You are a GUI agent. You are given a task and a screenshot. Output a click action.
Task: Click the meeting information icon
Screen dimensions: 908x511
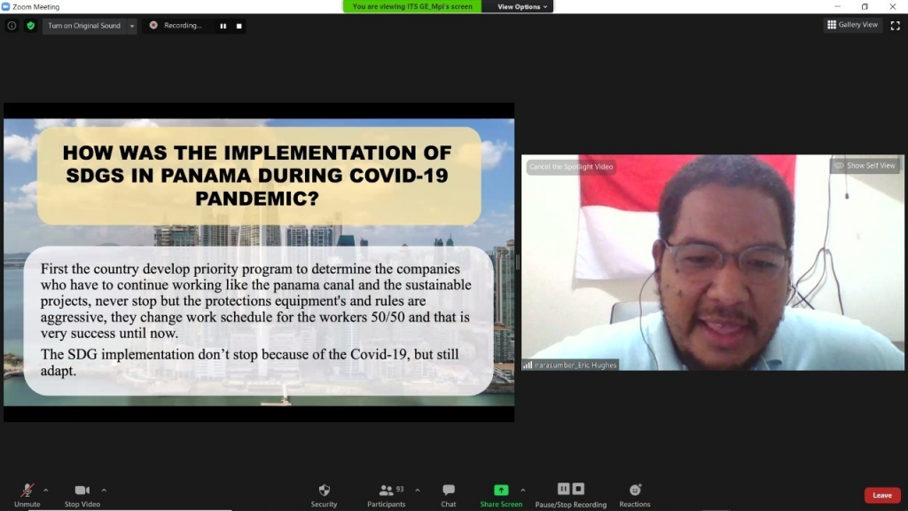(x=12, y=26)
